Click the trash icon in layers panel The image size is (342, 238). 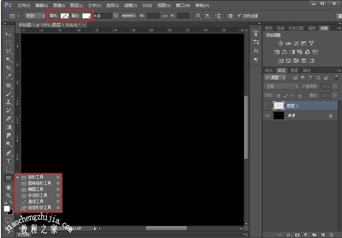332,235
